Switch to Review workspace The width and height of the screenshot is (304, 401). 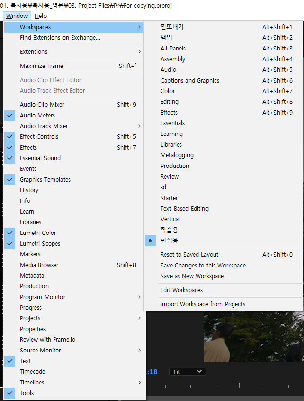pos(223,177)
